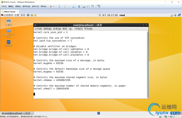
Task: Open VMware 选项卡(T) menu
Action: [35, 7]
